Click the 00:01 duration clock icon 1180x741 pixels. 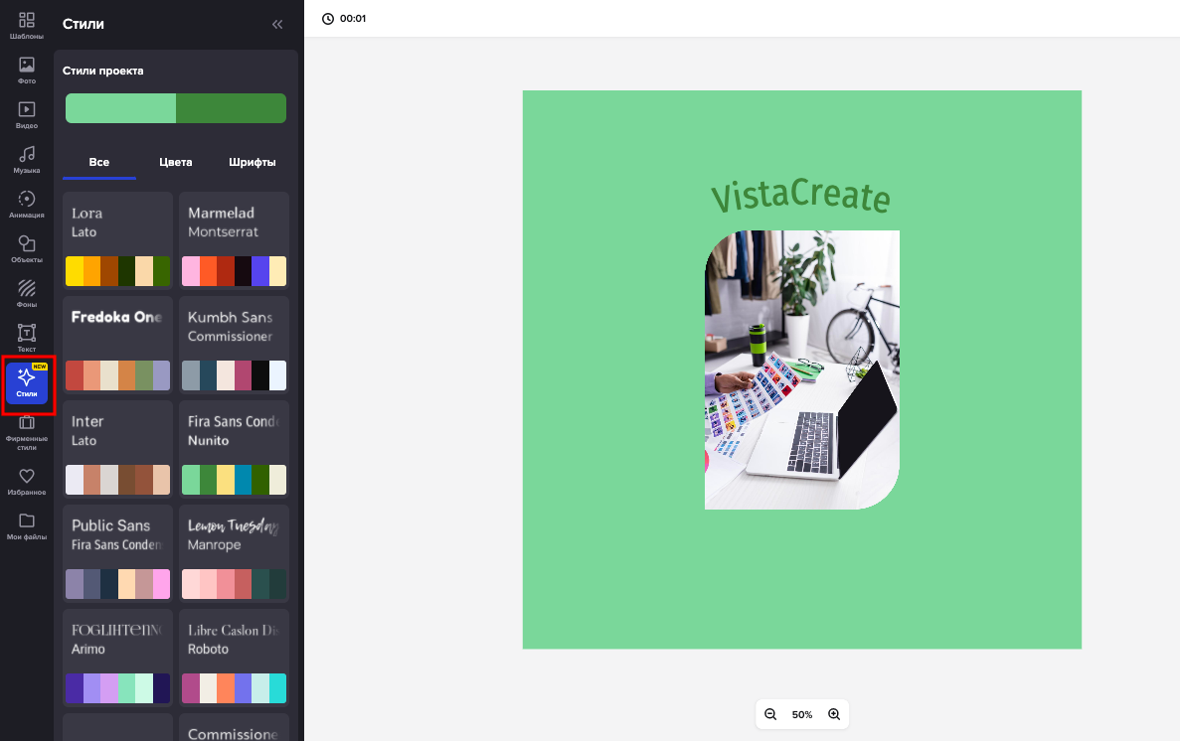click(x=327, y=19)
